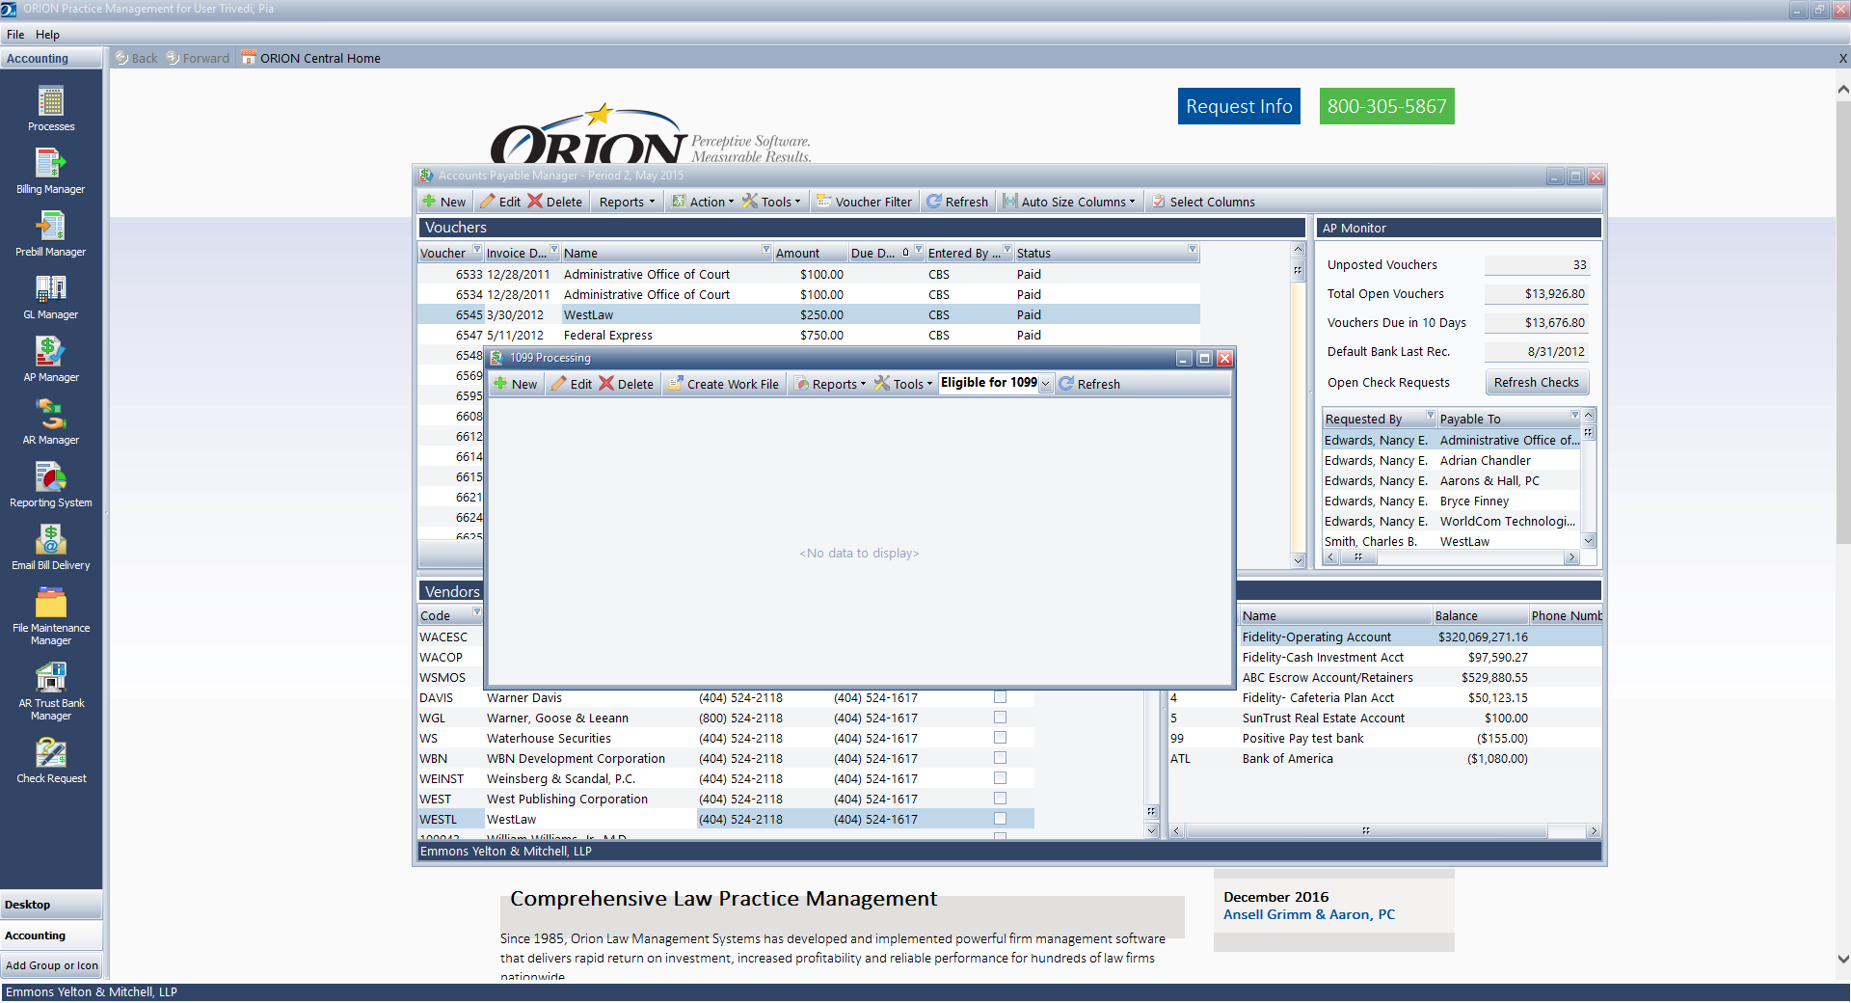
Task: Launch the Reporting System icon
Action: click(51, 484)
